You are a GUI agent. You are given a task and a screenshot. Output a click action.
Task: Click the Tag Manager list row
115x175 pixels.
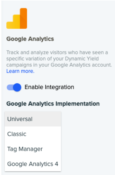pyautogui.click(x=33, y=149)
